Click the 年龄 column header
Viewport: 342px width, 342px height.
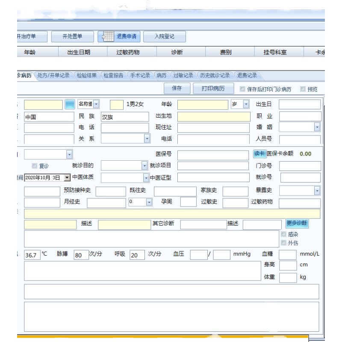click(x=29, y=52)
